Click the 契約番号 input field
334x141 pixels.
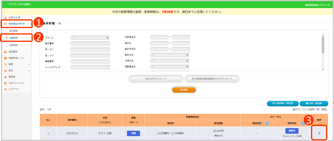click(90, 43)
